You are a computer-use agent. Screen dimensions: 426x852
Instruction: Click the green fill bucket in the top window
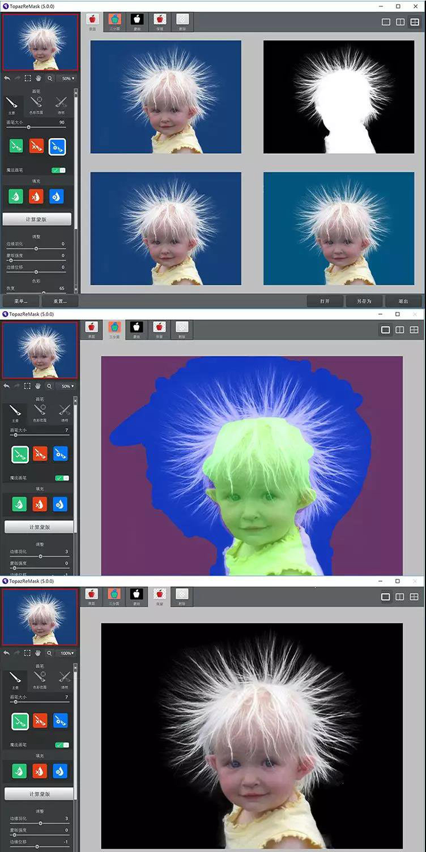coord(16,196)
